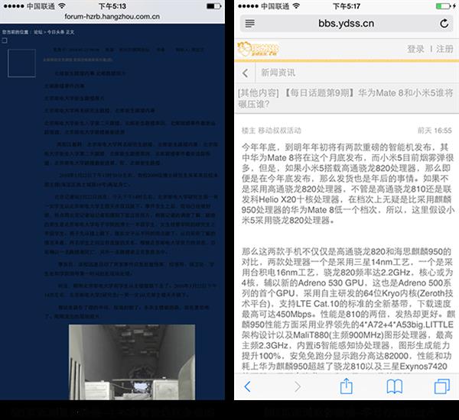Tap the 楼主 移动叔叔活动 author name
This screenshot has width=459, height=420.
point(272,131)
